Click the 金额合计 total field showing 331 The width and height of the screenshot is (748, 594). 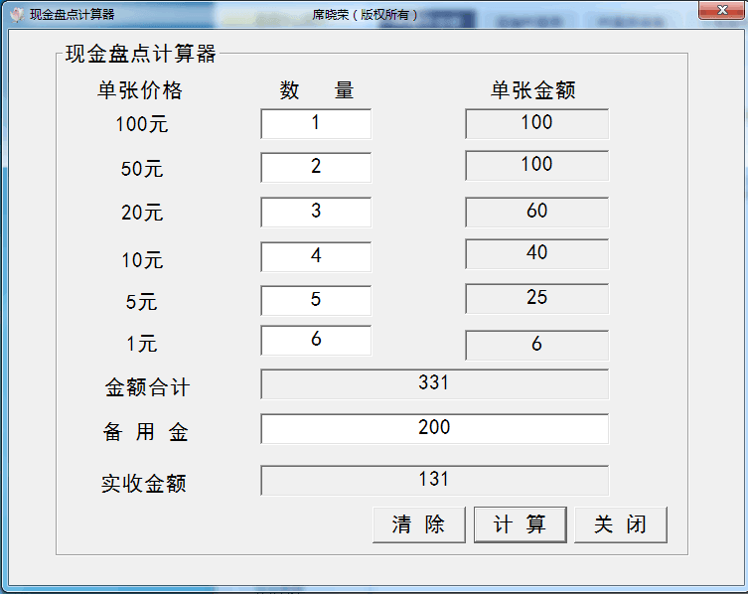[434, 384]
